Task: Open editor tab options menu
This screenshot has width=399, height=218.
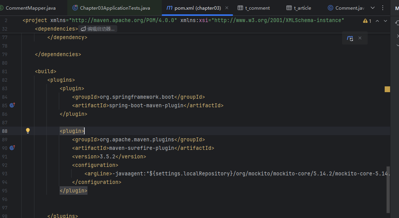Action: [x=383, y=8]
